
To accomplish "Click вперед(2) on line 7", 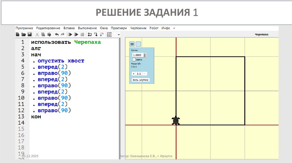I will (52, 79).
